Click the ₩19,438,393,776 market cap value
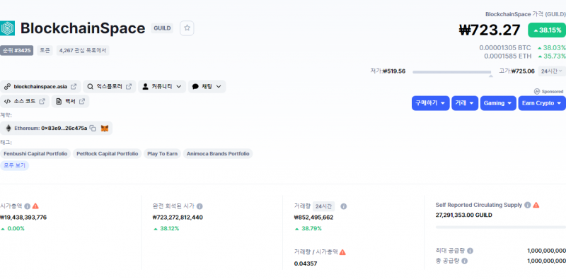This screenshot has width=566, height=279. 23,218
